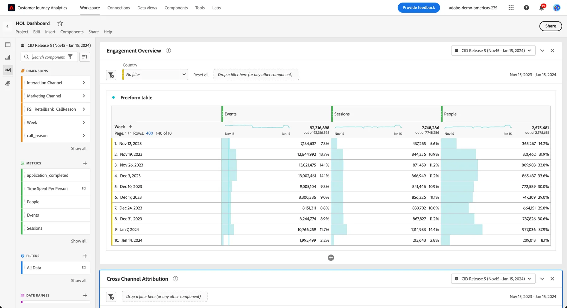Close the Engagement Overview panel

pos(552,51)
